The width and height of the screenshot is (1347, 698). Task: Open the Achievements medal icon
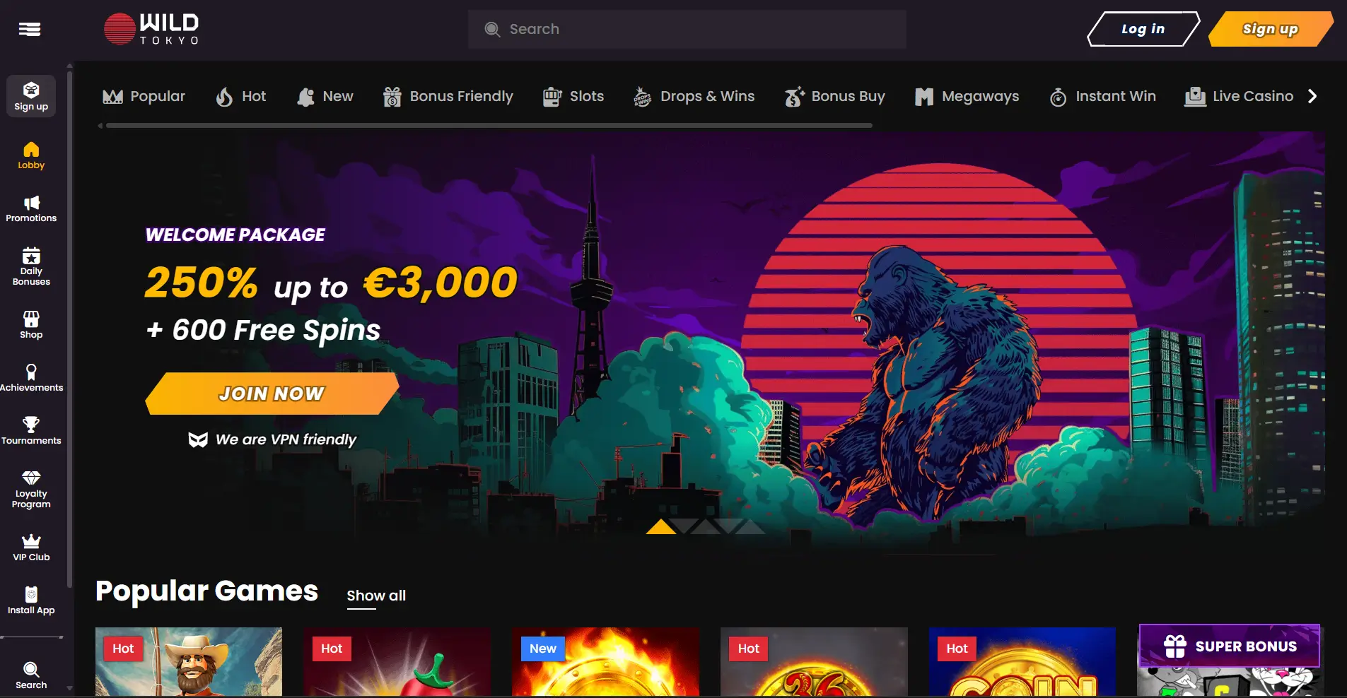[x=31, y=372]
